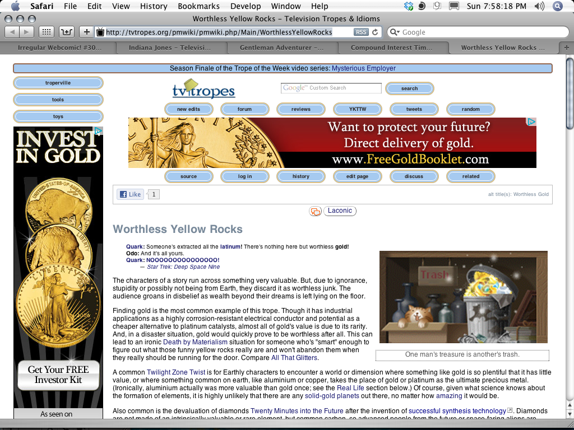Add bookmark with the plus toolbar button

(x=86, y=32)
